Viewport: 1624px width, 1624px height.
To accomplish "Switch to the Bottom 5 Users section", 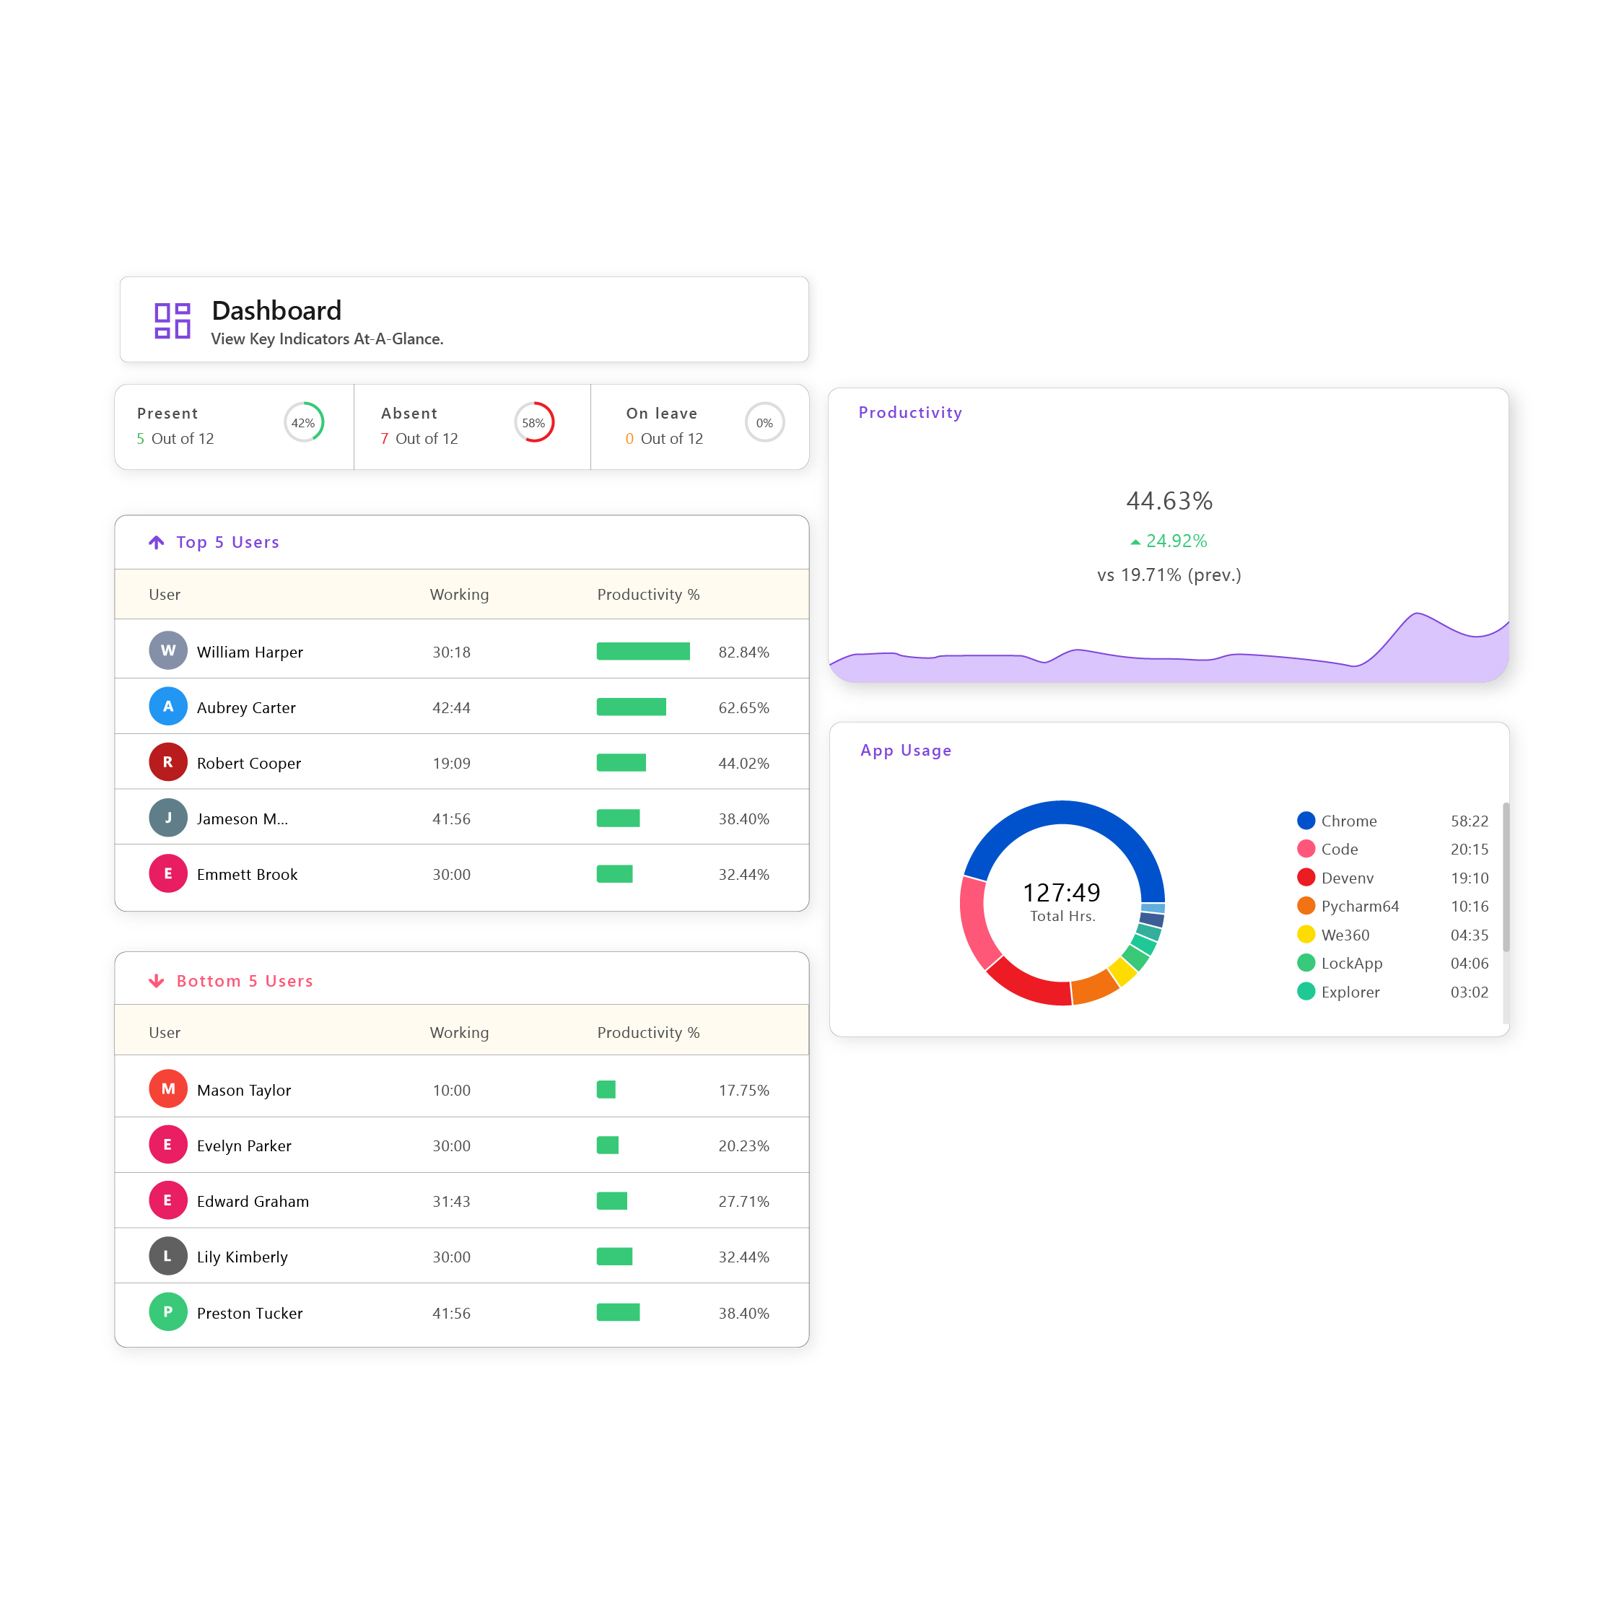I will pos(245,980).
